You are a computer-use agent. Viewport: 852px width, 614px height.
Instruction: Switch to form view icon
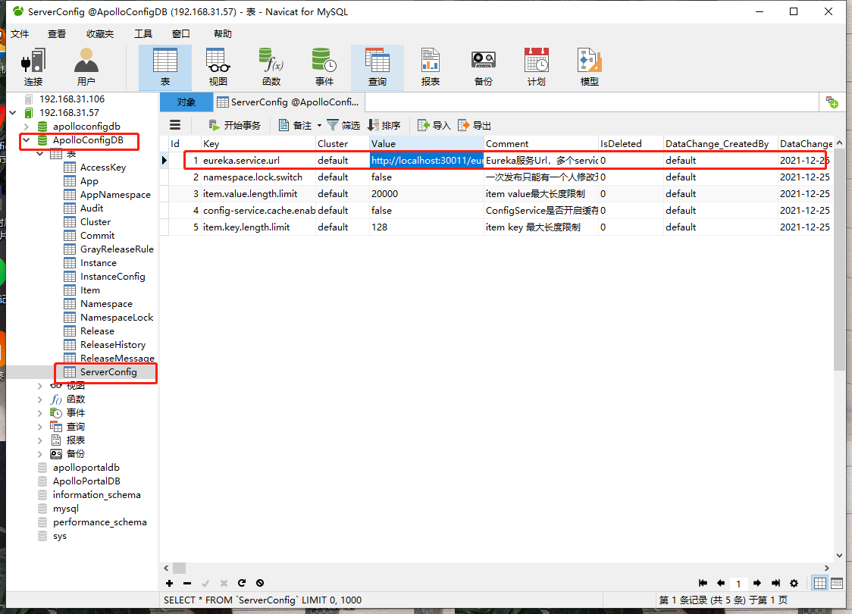[837, 583]
